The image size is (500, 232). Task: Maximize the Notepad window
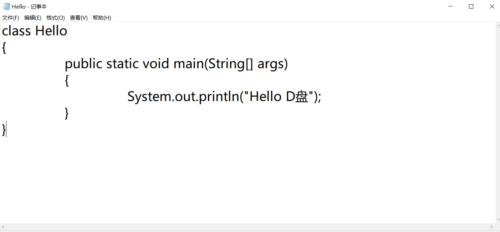tap(471, 6)
